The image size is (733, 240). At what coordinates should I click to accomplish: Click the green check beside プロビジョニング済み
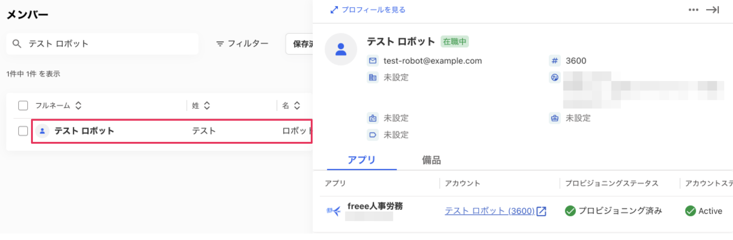[x=570, y=211]
